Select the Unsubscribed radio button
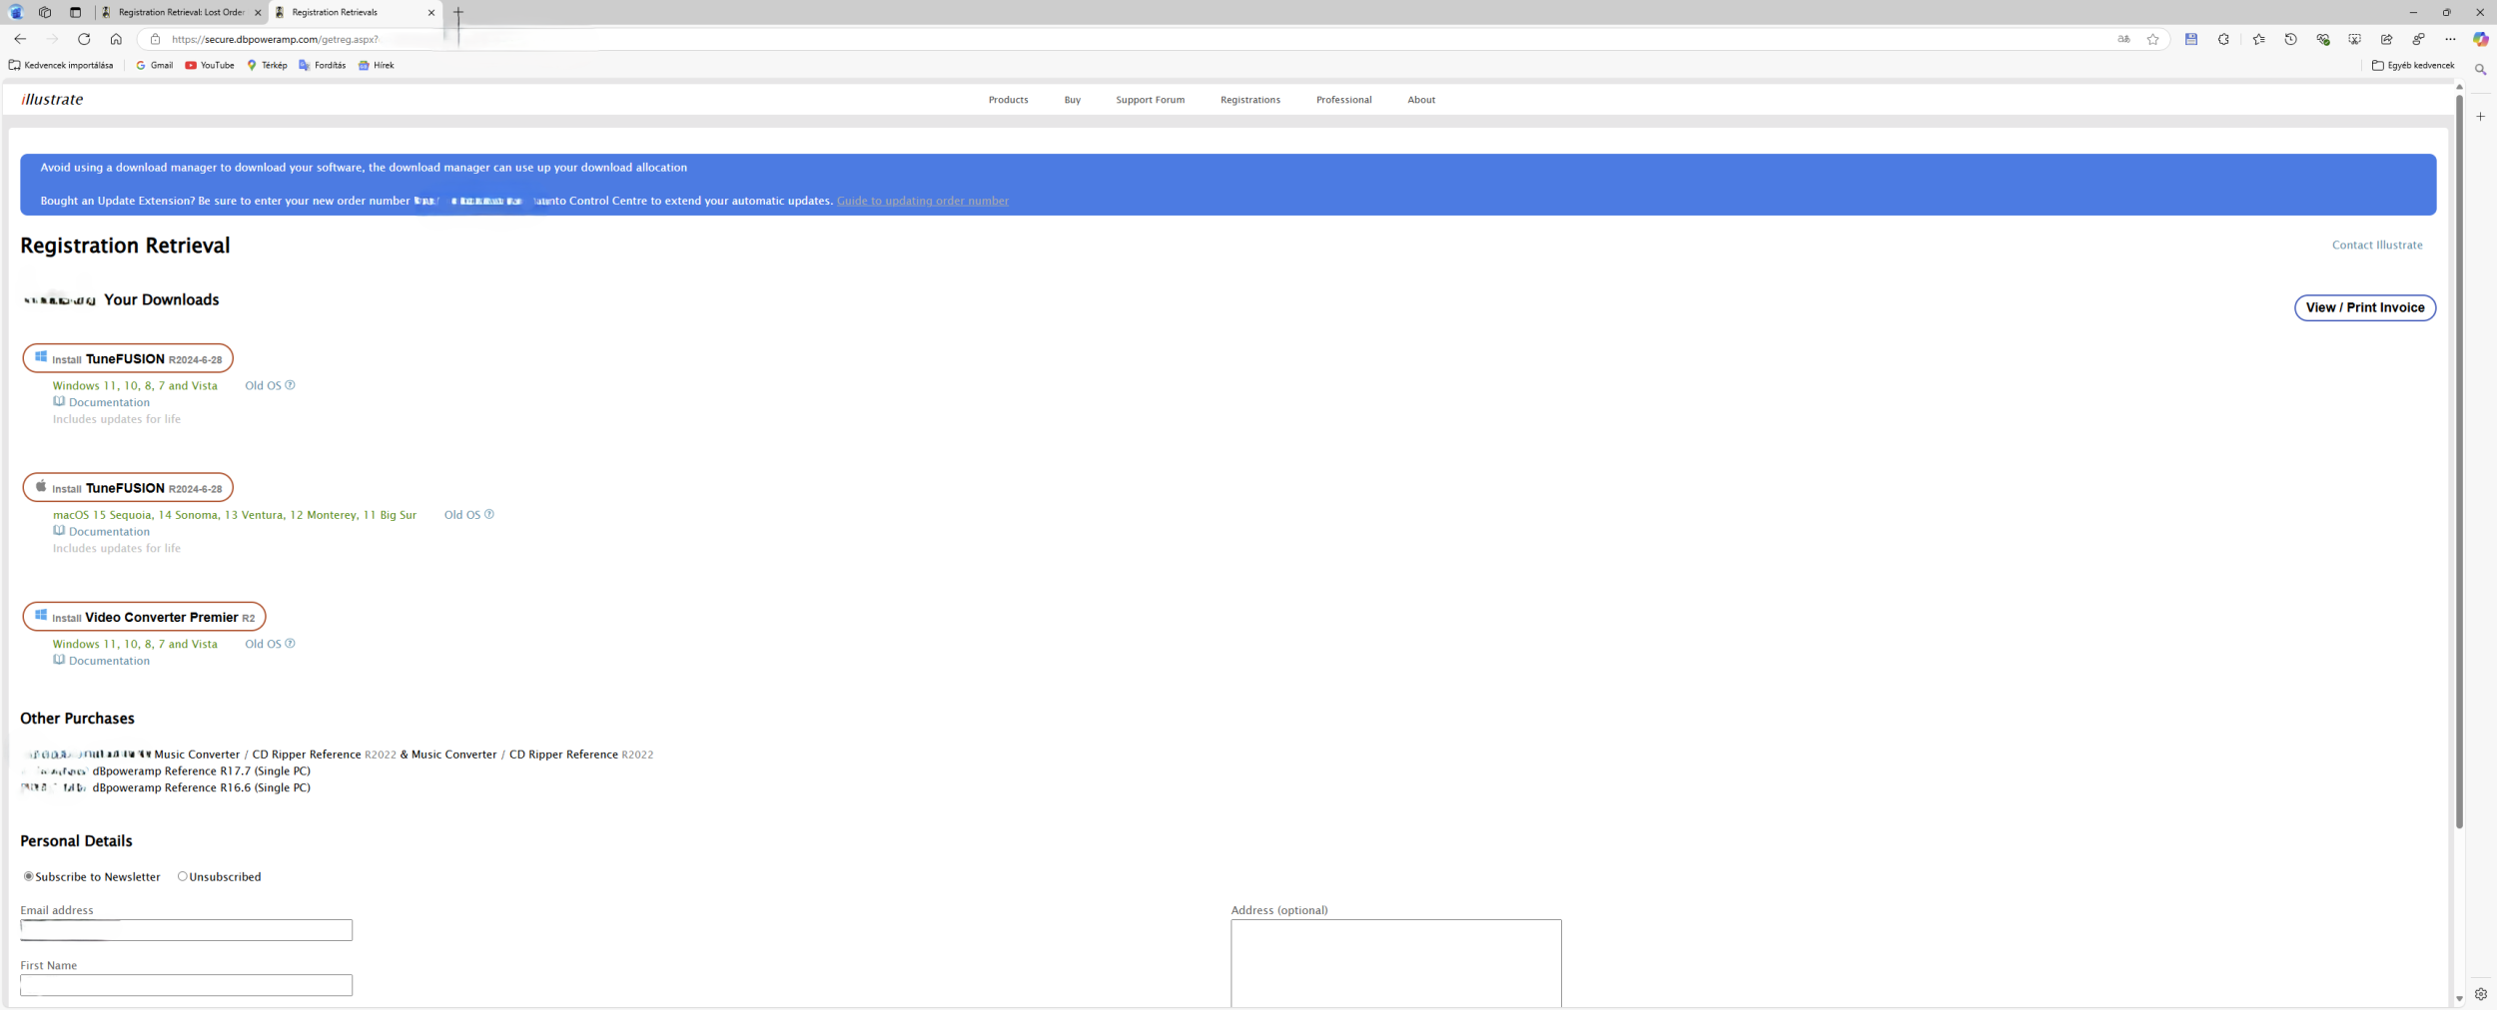2497x1010 pixels. [x=183, y=876]
